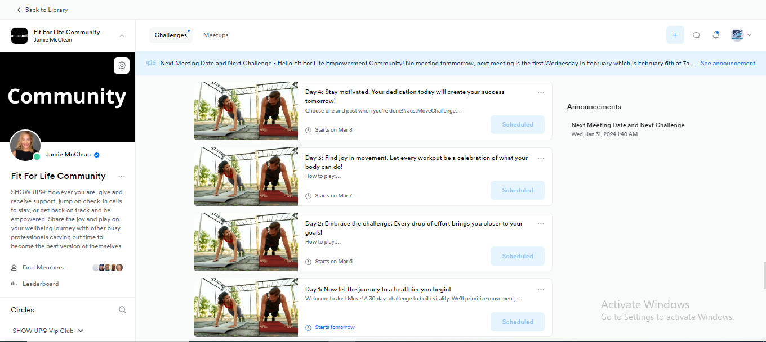Open the three-dot menu for Day 4 challenge
The width and height of the screenshot is (766, 342).
[541, 93]
